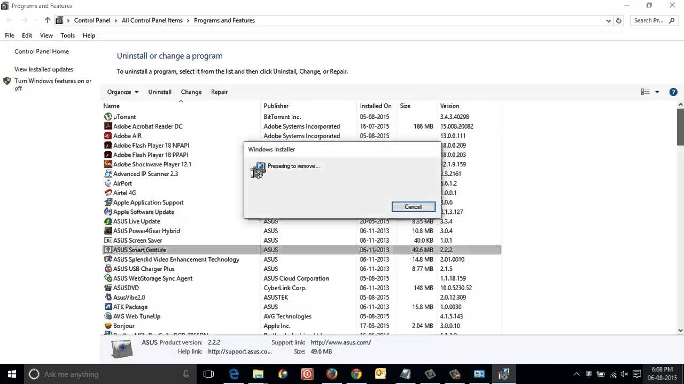Click the Change toolbar button
The width and height of the screenshot is (684, 384).
pos(191,92)
